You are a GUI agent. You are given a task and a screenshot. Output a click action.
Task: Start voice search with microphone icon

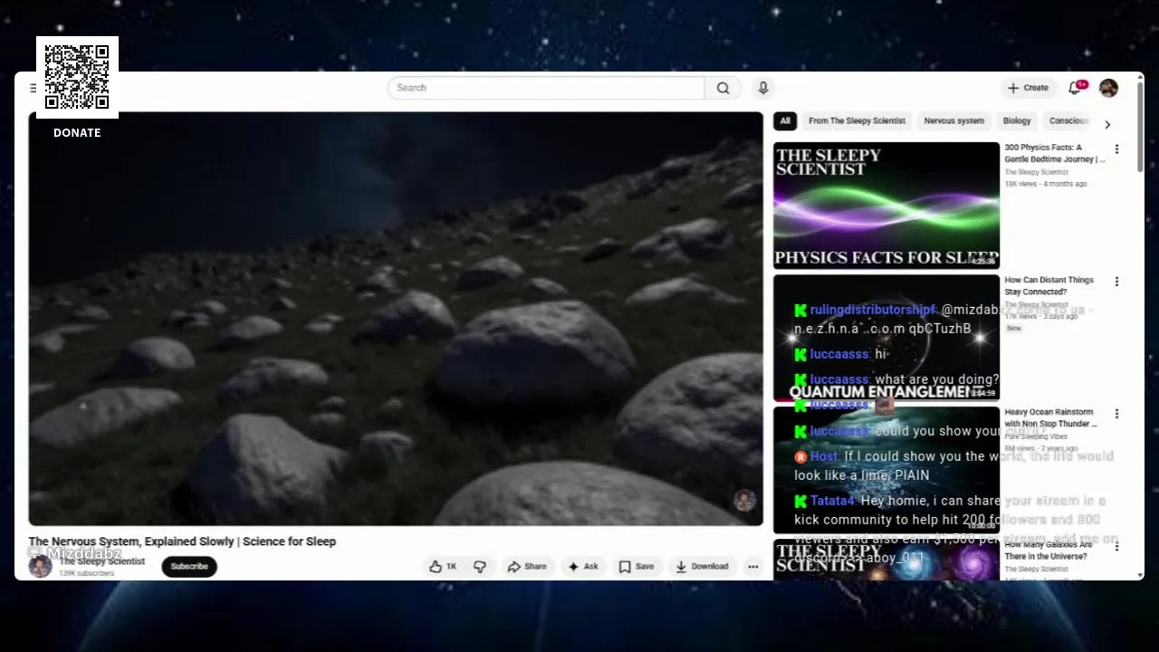click(x=763, y=88)
